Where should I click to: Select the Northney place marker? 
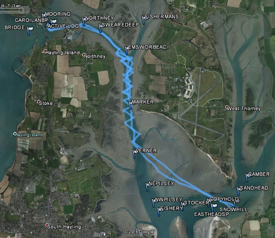(x=84, y=55)
